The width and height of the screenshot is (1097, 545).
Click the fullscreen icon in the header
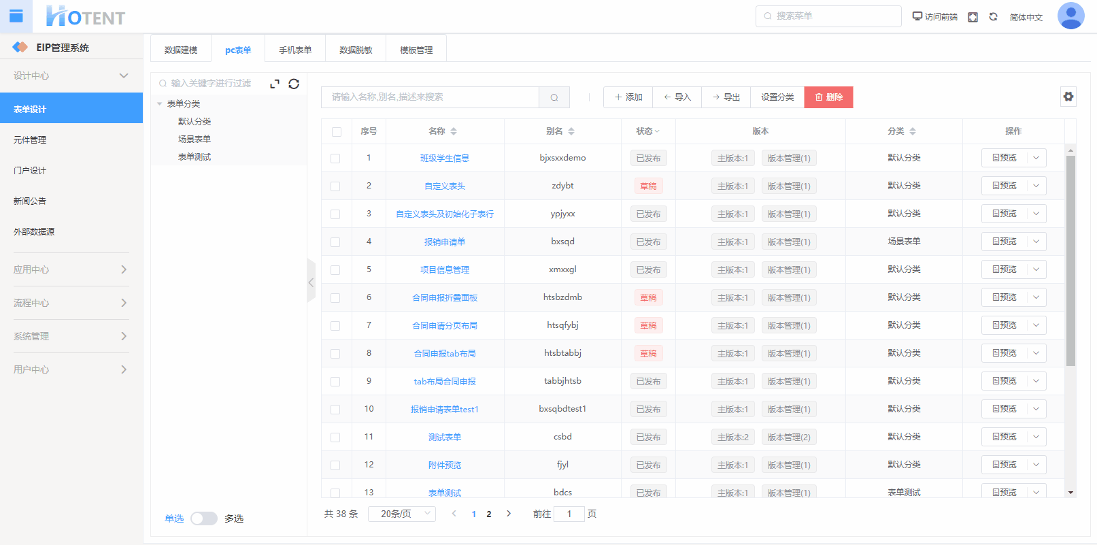click(973, 17)
